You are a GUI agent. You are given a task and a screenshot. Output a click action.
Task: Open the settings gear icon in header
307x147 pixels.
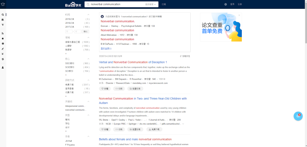click(x=226, y=4)
